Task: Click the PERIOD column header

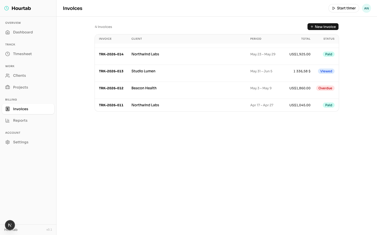Action: pos(256,39)
